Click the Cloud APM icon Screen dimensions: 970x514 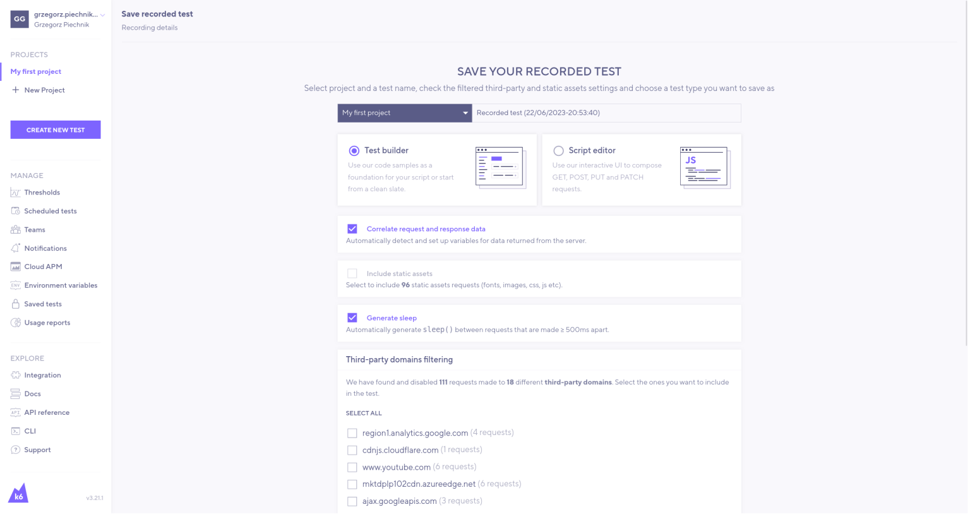[15, 266]
